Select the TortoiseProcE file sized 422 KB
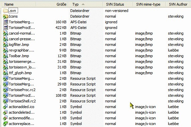The width and height of the screenshot is (191, 127). (x=22, y=28)
